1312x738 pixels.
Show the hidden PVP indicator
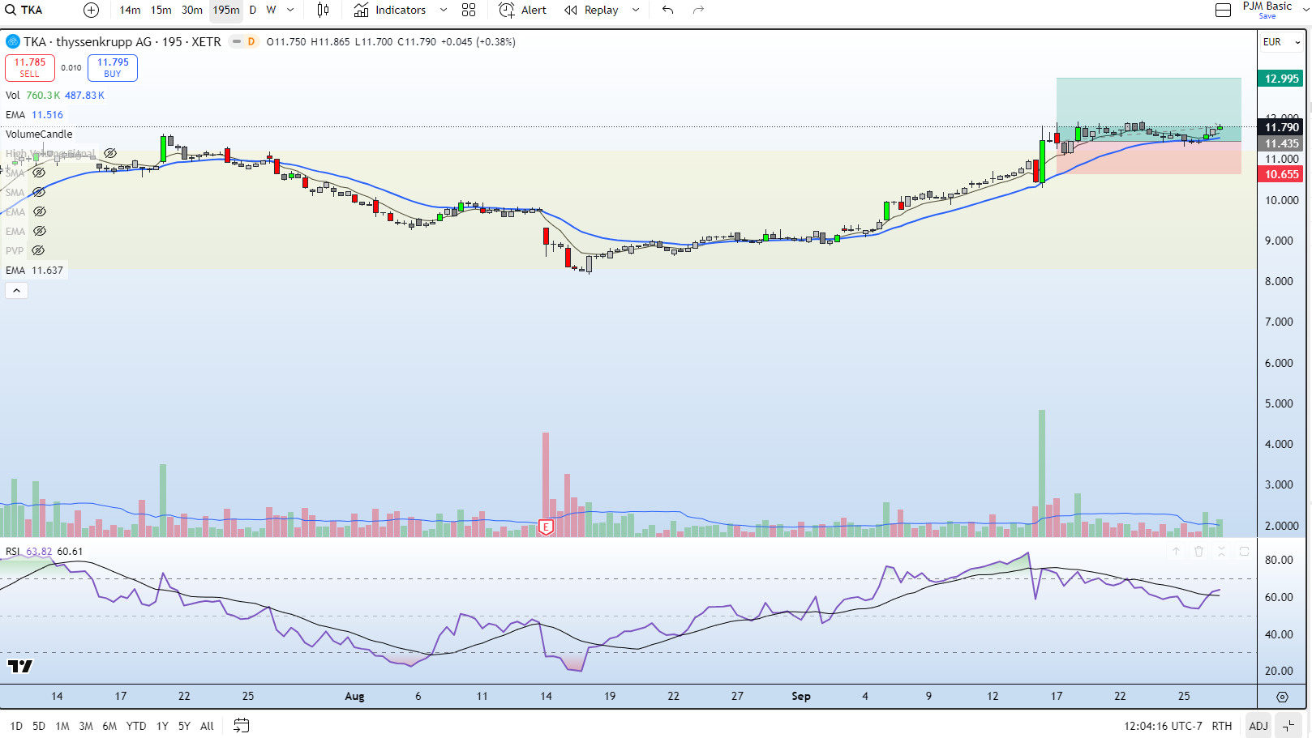pos(38,251)
